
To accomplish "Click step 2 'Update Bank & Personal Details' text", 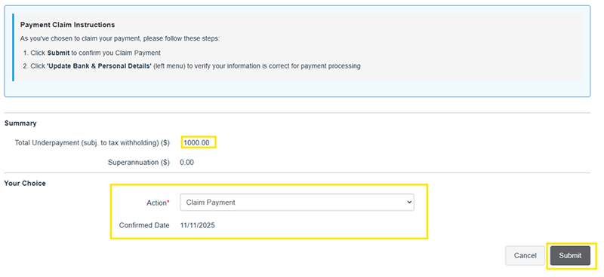I will [x=99, y=66].
